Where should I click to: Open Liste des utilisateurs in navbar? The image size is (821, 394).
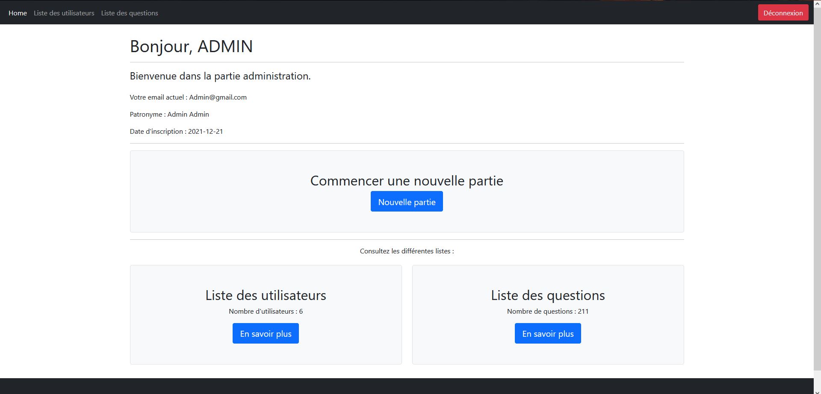[x=64, y=13]
